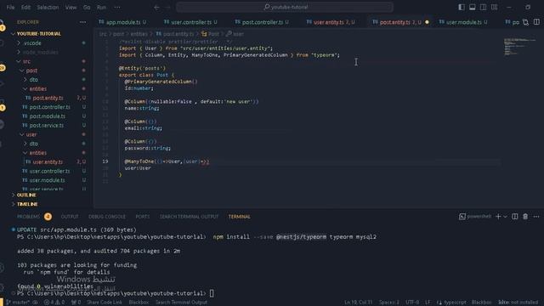Switch to user.controller.ts editor tab

click(190, 22)
